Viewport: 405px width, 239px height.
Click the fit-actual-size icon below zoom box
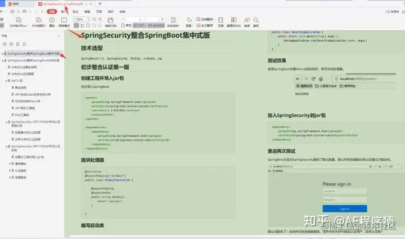[76, 25]
